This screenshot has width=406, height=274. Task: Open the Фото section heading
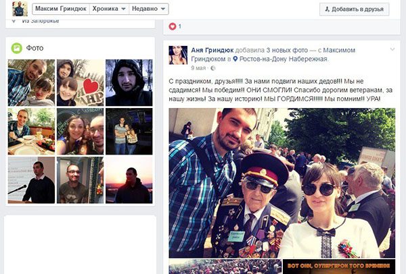tap(35, 48)
